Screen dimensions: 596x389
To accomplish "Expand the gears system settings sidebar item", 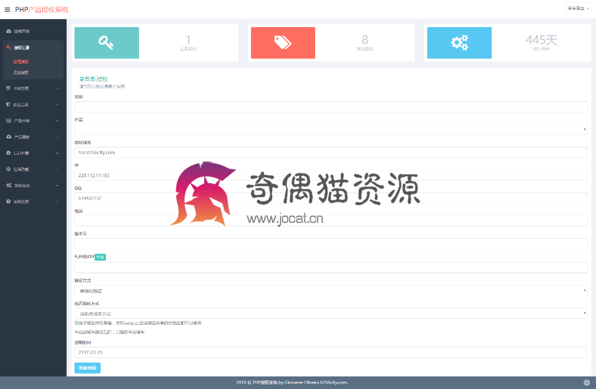I will point(33,185).
